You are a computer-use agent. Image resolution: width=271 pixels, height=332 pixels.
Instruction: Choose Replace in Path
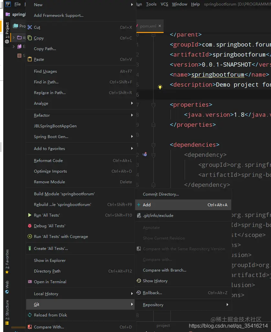[80, 92]
